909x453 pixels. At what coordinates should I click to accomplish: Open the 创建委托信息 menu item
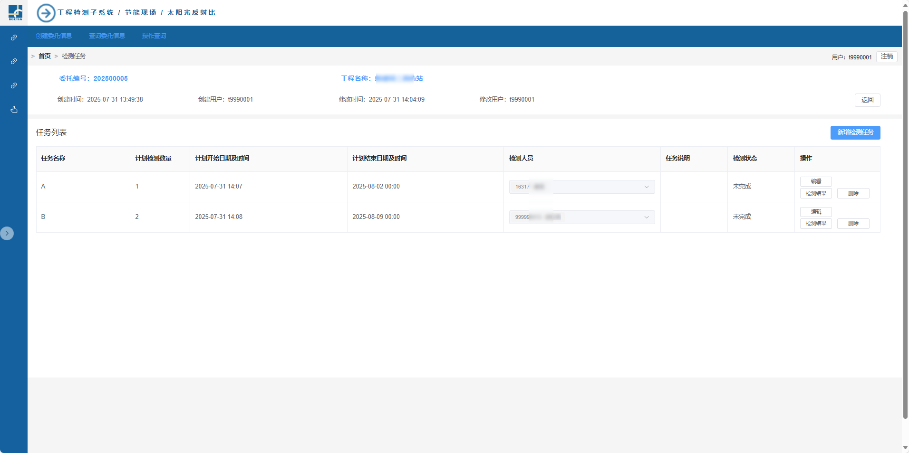pos(54,36)
